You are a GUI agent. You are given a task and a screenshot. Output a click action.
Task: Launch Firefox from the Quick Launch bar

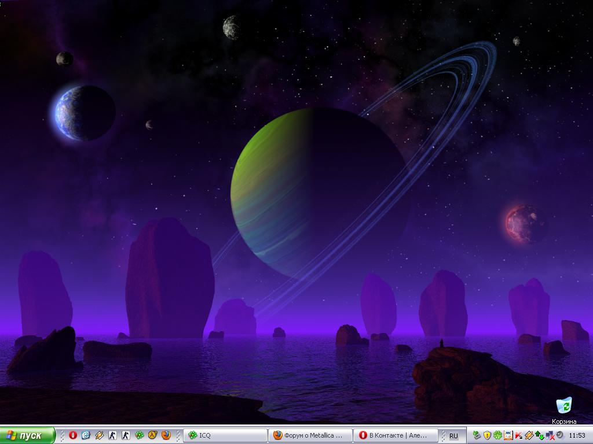(x=166, y=435)
